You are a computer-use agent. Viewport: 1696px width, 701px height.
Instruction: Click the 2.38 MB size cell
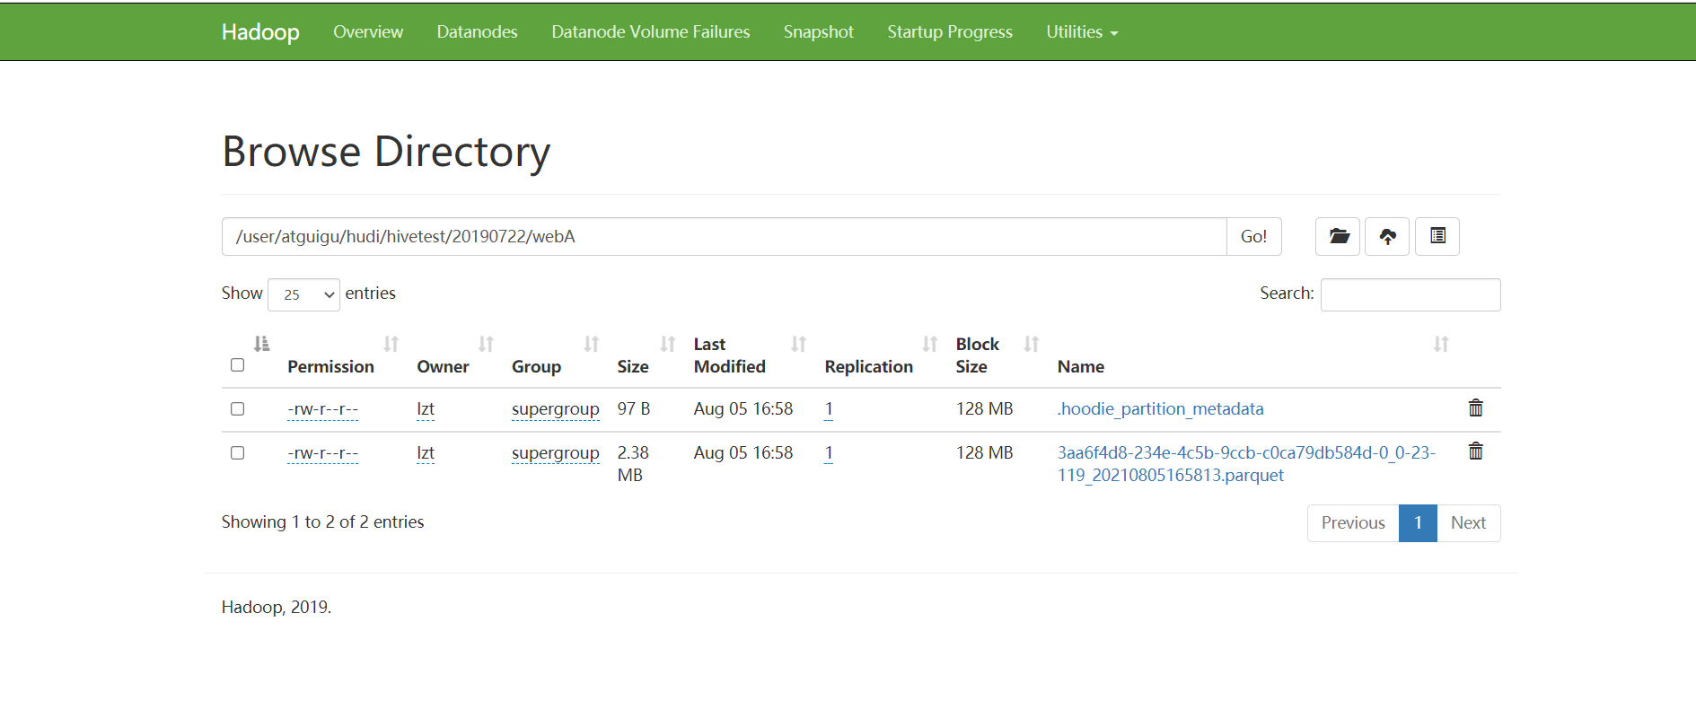click(633, 464)
